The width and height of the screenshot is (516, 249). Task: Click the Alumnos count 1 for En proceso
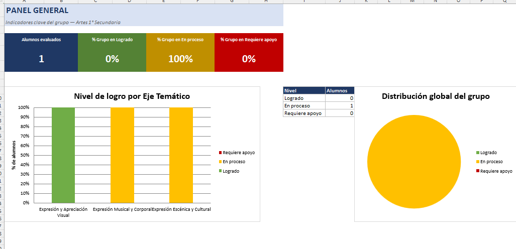(x=340, y=105)
